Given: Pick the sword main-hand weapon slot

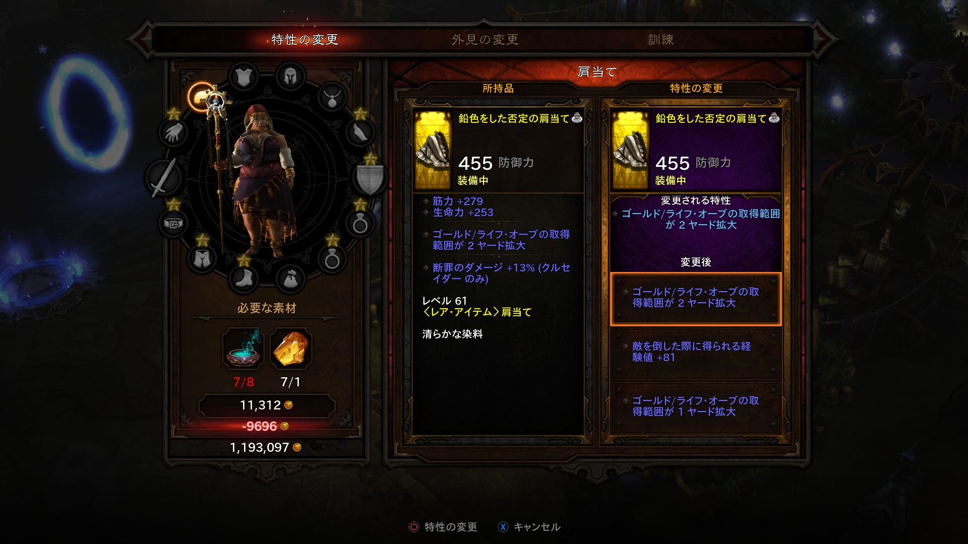Looking at the screenshot, I should pyautogui.click(x=163, y=178).
